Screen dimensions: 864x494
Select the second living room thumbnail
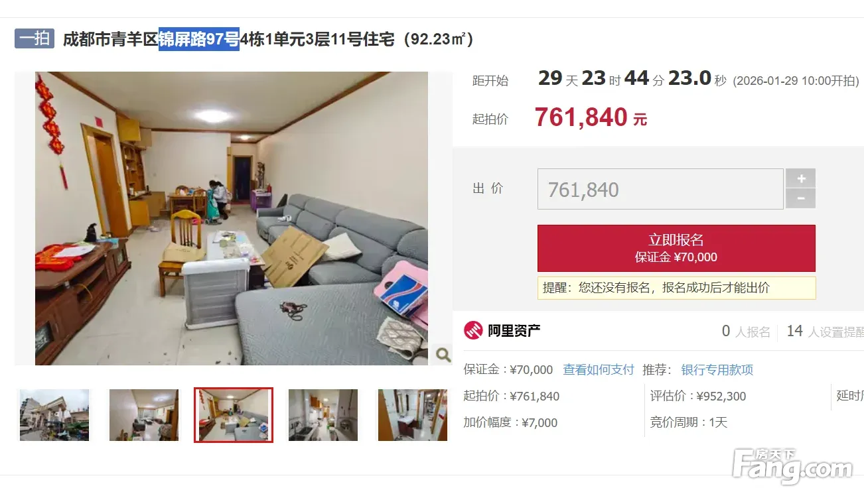(144, 415)
